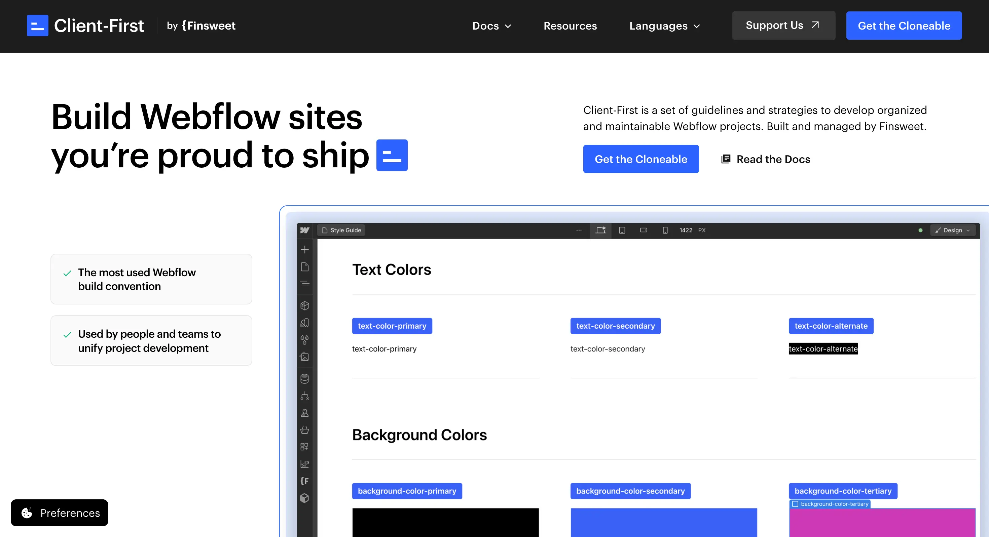Open the Languages dropdown
Screen dimensions: 989x537
(664, 26)
